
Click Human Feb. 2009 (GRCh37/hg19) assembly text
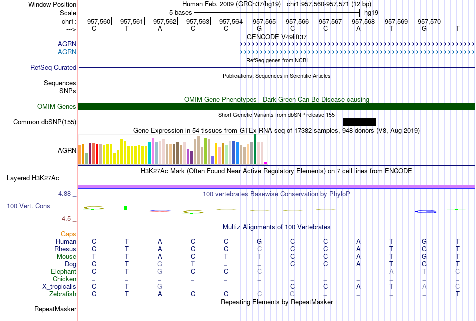click(232, 4)
